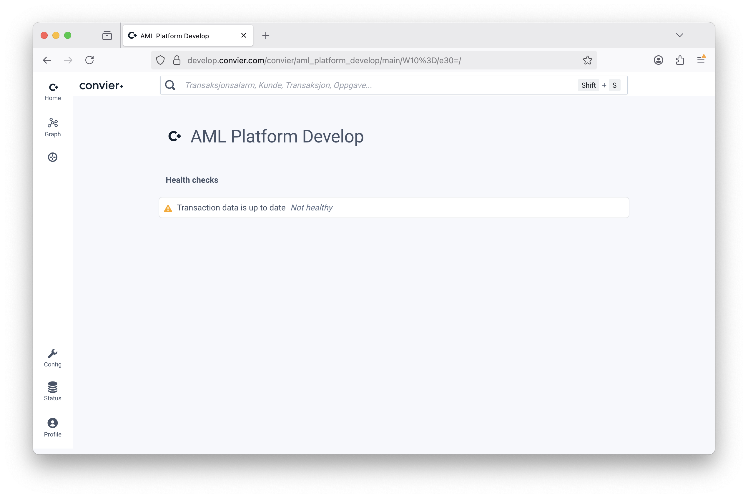This screenshot has width=748, height=498.
Task: Click the search magnifier icon
Action: tap(170, 85)
